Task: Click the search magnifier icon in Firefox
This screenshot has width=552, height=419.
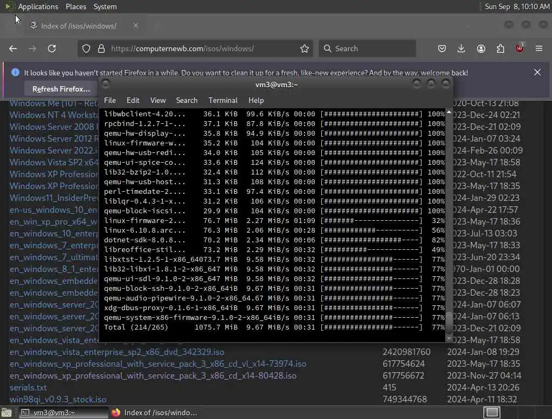Action: pos(327,48)
